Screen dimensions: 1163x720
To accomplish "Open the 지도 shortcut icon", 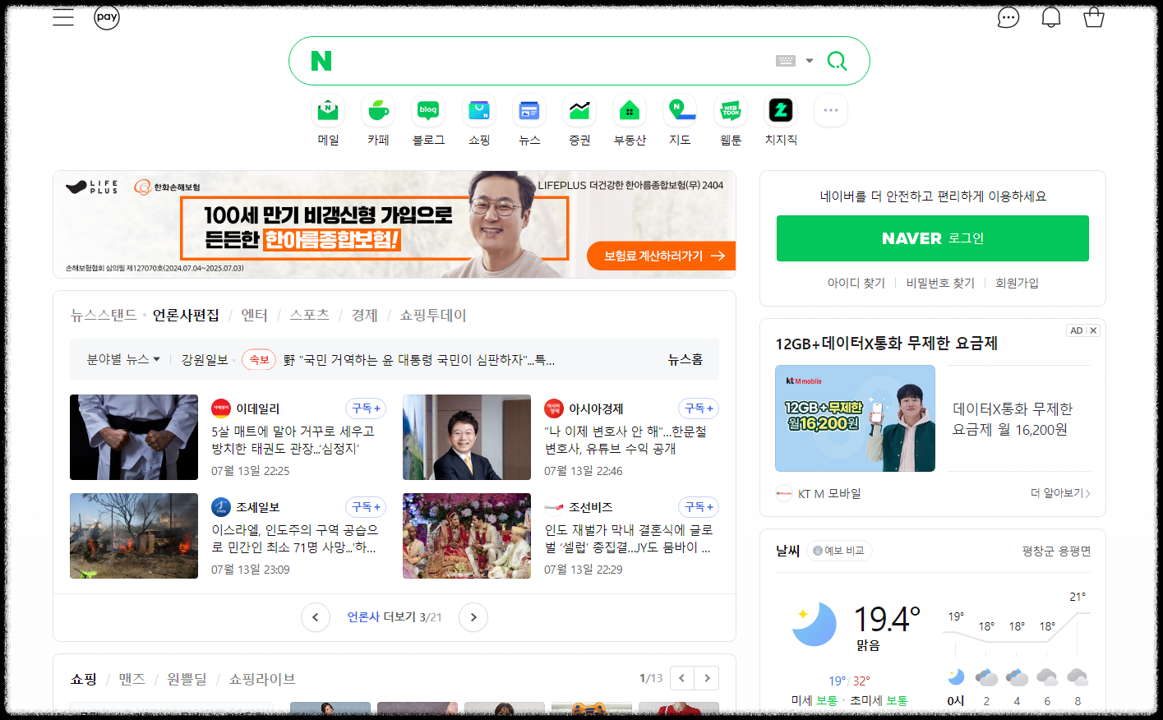I will coord(680,110).
